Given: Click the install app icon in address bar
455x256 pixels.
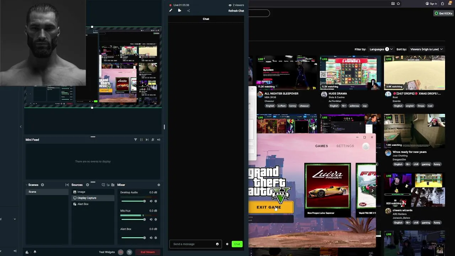Looking at the screenshot, I should pyautogui.click(x=393, y=4).
